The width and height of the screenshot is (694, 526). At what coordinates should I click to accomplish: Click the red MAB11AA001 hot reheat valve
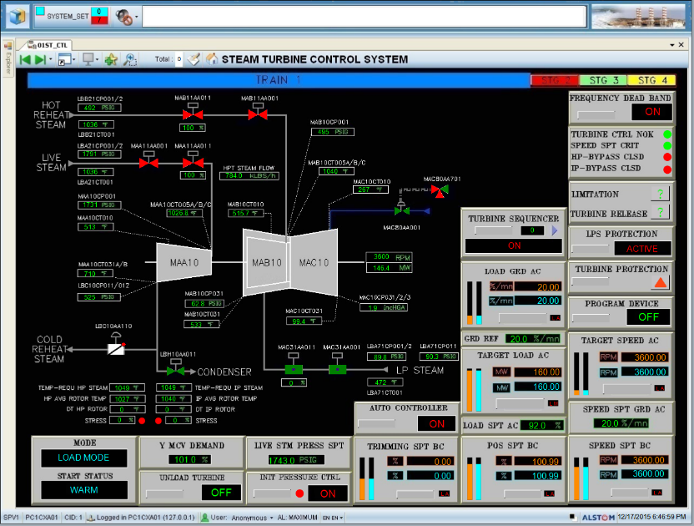(252, 114)
